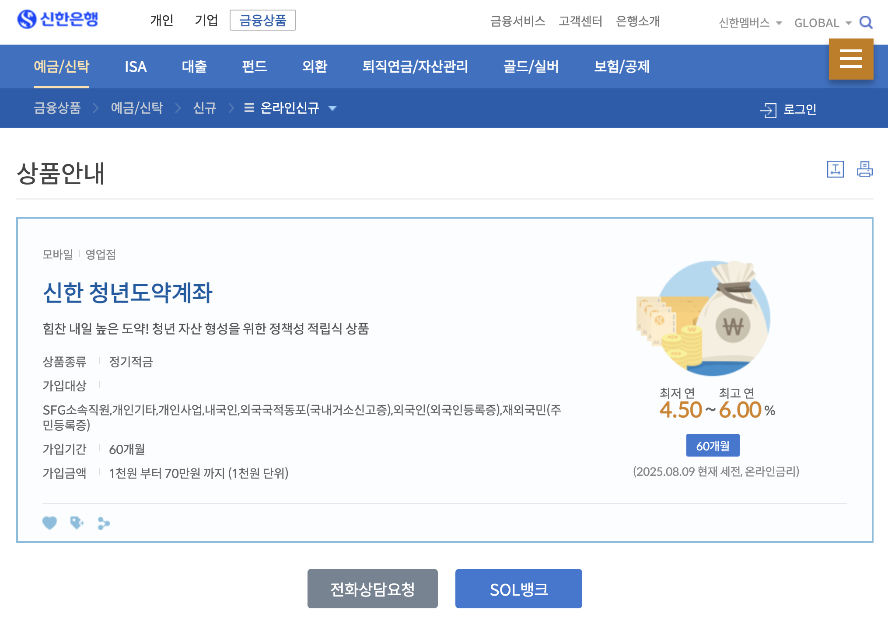888x621 pixels.
Task: Select the 금융상품 top tab
Action: [x=262, y=20]
